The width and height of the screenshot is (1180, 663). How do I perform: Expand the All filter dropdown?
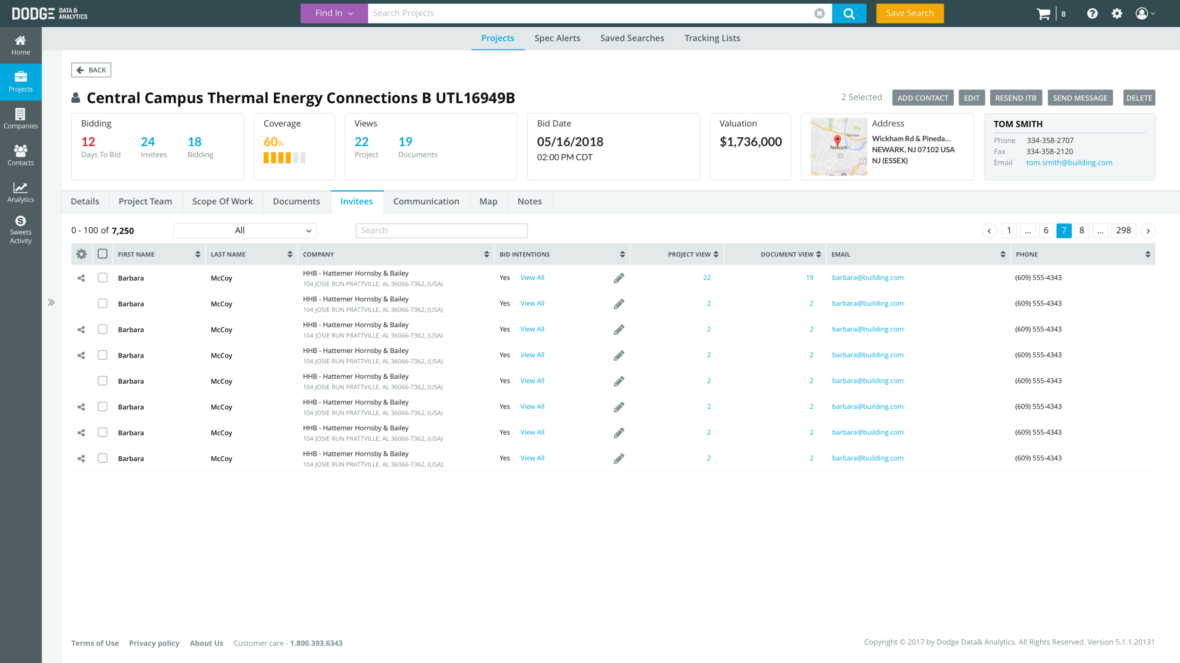click(x=245, y=231)
